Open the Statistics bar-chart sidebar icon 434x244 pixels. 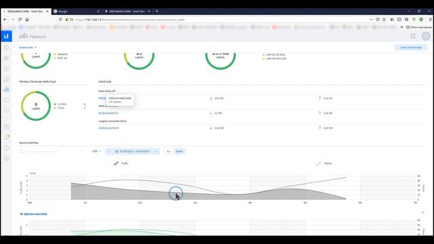pos(6,89)
